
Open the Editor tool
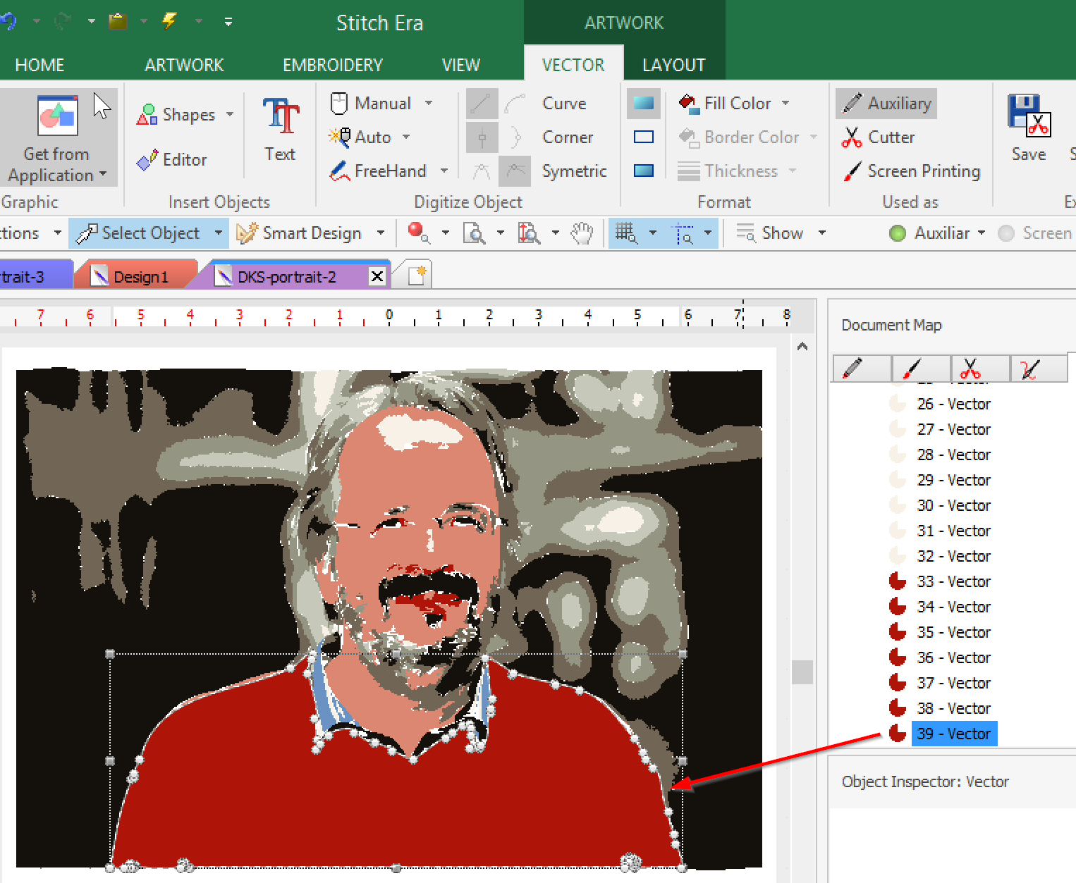click(173, 160)
